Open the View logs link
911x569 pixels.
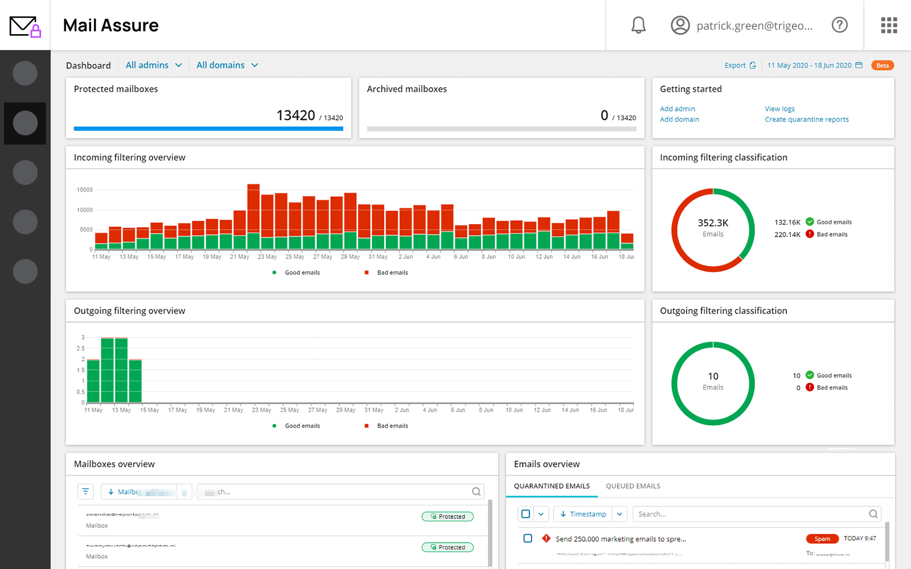click(x=779, y=109)
